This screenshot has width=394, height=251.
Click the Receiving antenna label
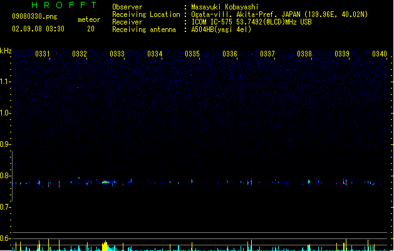[x=144, y=29]
